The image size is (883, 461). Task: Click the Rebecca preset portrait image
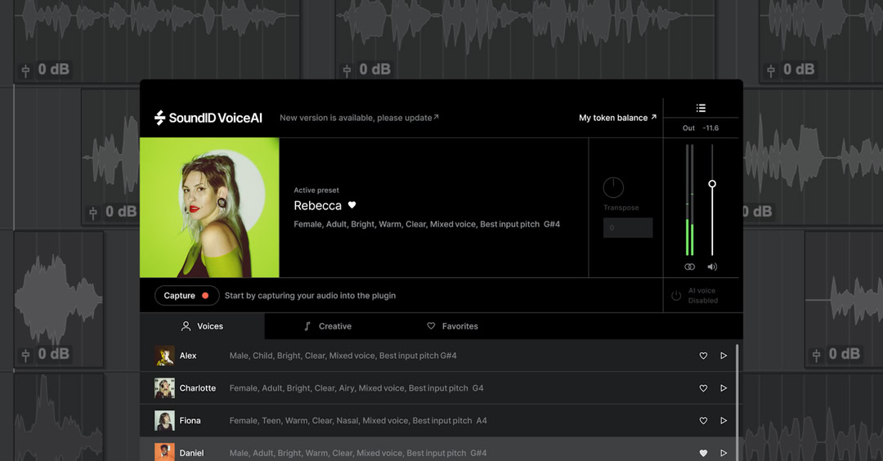(x=209, y=208)
